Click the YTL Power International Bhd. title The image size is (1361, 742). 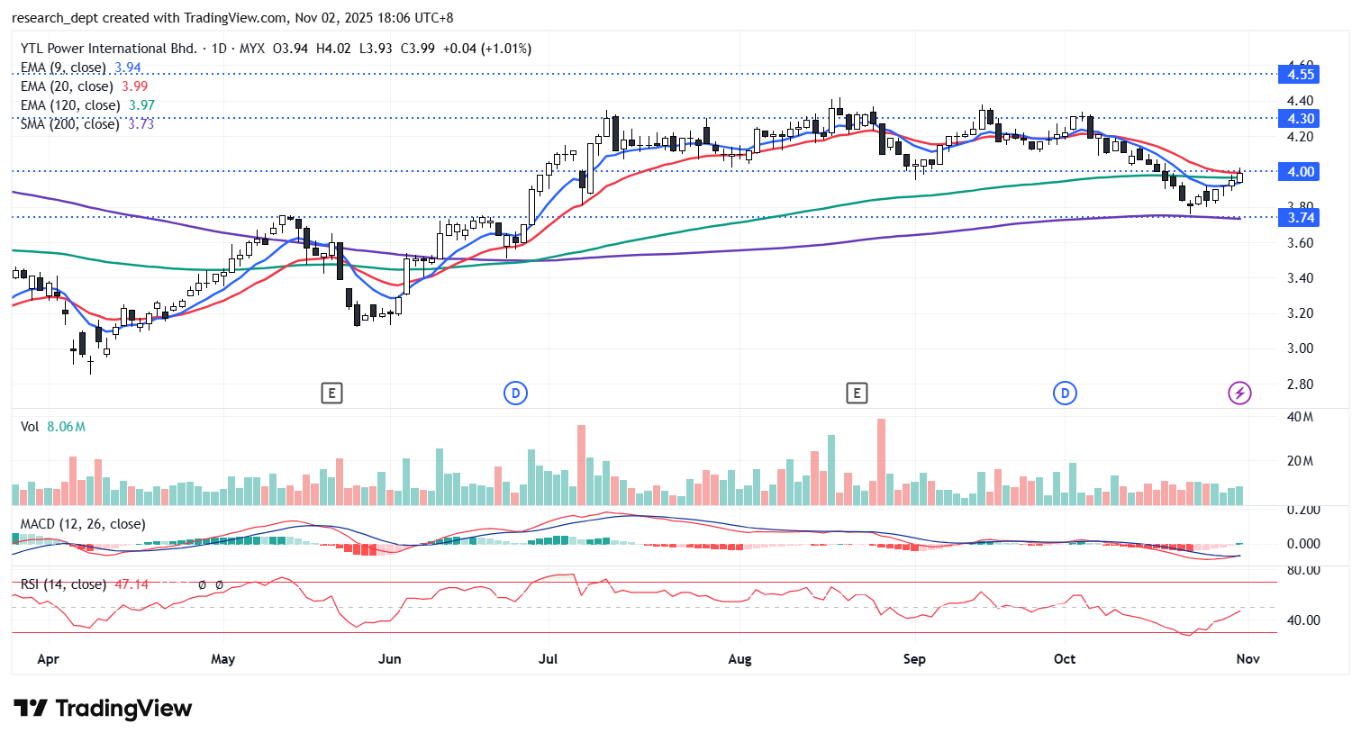(108, 49)
